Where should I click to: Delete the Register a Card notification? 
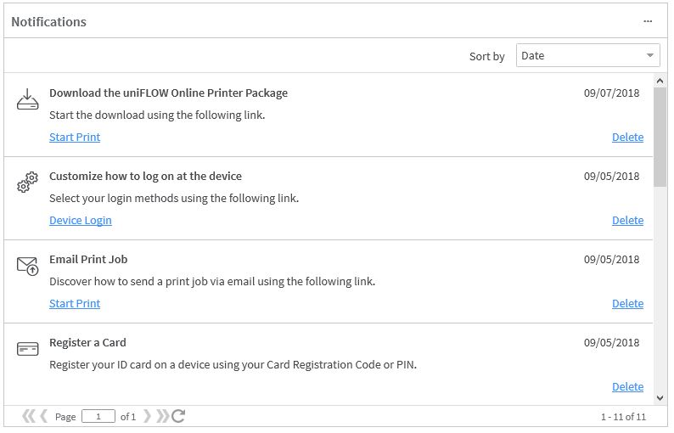tap(627, 387)
